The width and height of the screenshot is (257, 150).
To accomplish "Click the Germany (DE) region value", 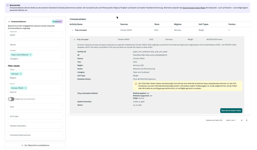I will point(138,66).
